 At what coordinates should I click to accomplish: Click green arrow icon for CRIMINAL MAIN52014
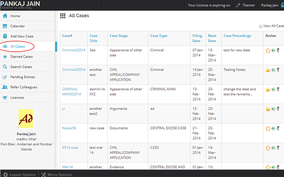273,90
